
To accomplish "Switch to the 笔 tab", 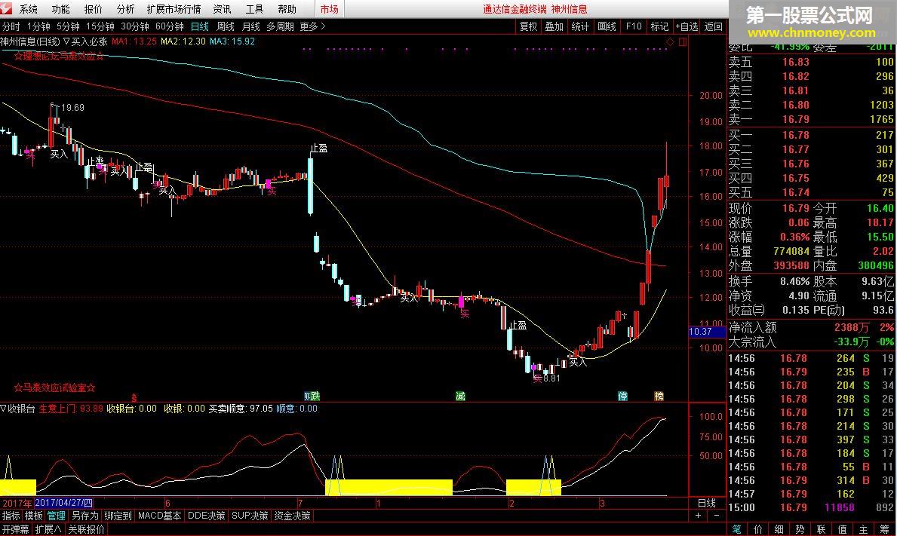I will point(737,529).
